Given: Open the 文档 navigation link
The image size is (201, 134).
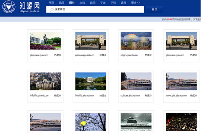Looking at the screenshot, I should click(82, 3).
